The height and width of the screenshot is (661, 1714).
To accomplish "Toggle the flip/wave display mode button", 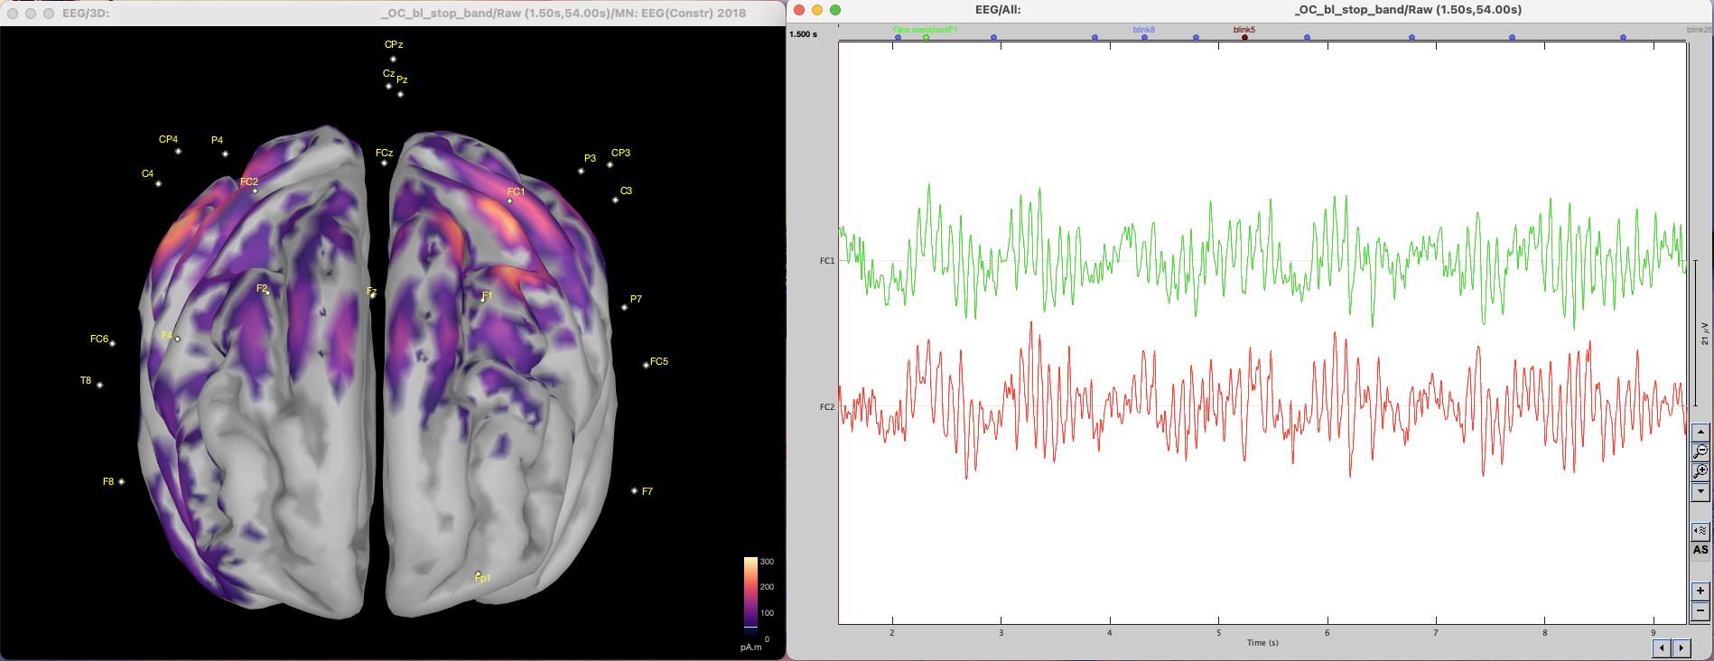I will [1700, 531].
